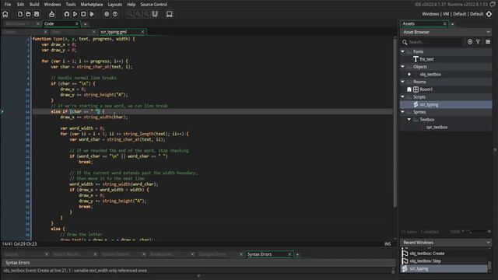This screenshot has height=280, width=498.
Task: Open the asset filter funnel icon
Action: click(x=478, y=41)
